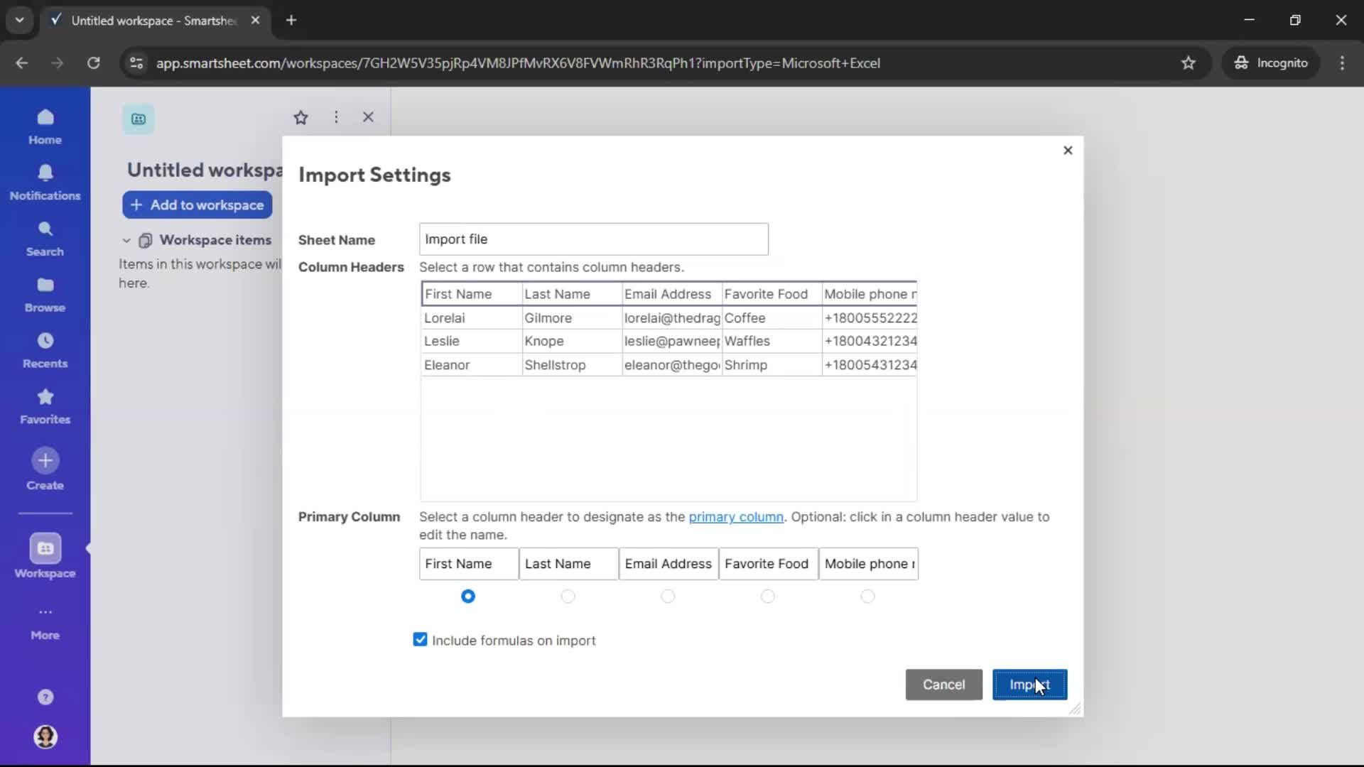Click the primary column help link

pos(735,517)
